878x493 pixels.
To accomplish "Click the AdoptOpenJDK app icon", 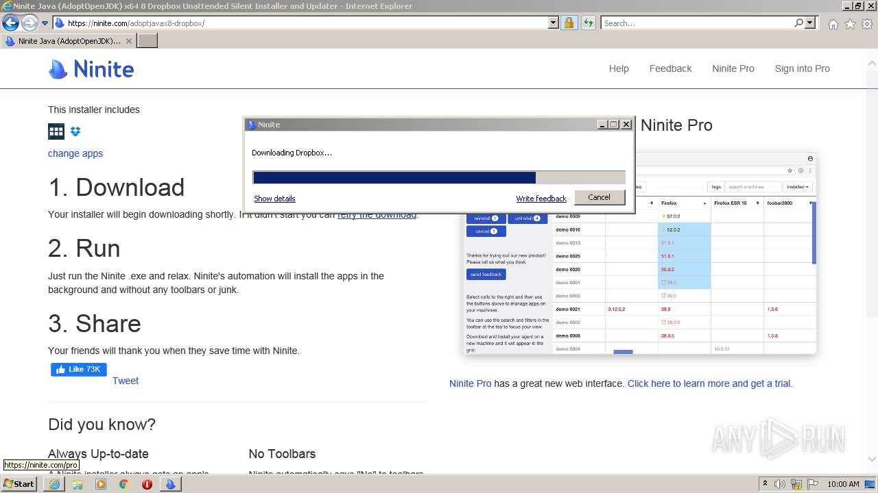I will coord(56,131).
